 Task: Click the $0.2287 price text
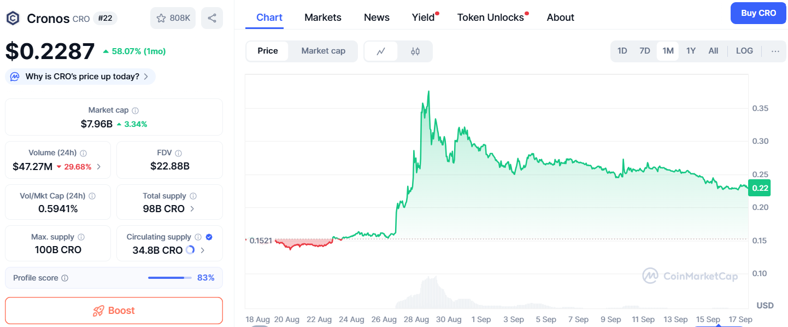pyautogui.click(x=50, y=51)
